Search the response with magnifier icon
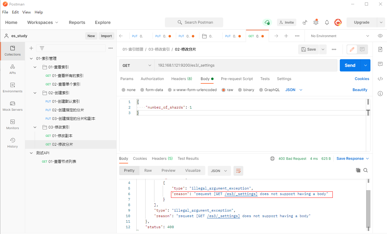The image size is (387, 234). (366, 170)
